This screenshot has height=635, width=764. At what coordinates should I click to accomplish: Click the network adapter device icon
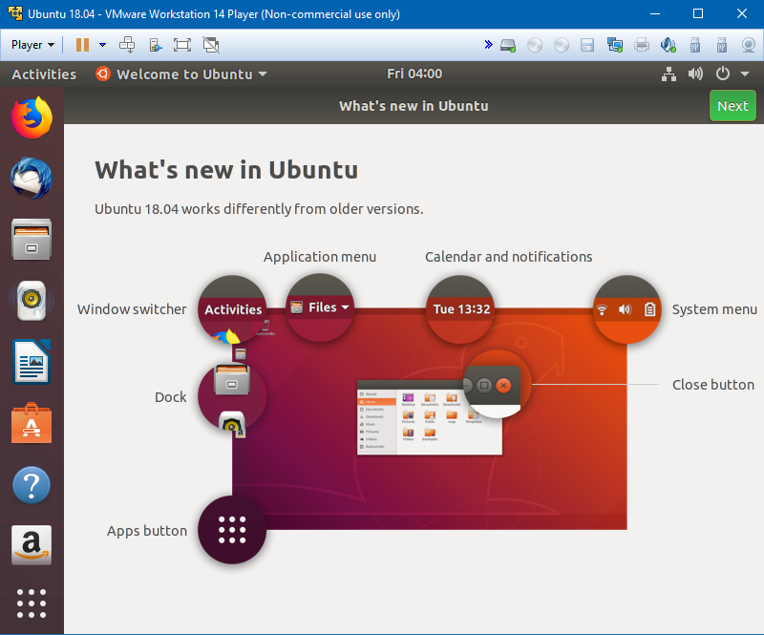tap(615, 45)
